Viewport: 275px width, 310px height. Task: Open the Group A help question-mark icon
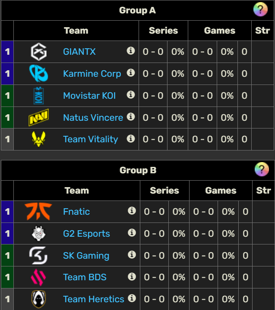click(260, 9)
